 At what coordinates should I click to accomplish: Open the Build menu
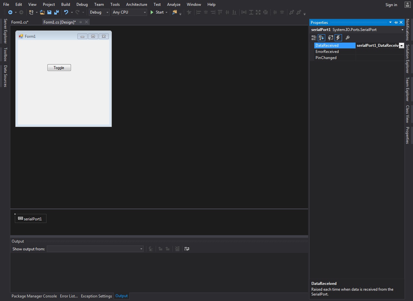[65, 5]
